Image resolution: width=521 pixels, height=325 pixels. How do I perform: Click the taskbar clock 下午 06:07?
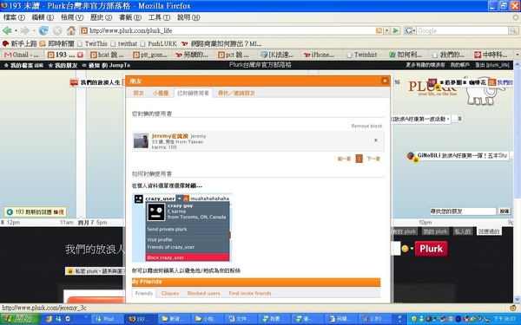505,319
